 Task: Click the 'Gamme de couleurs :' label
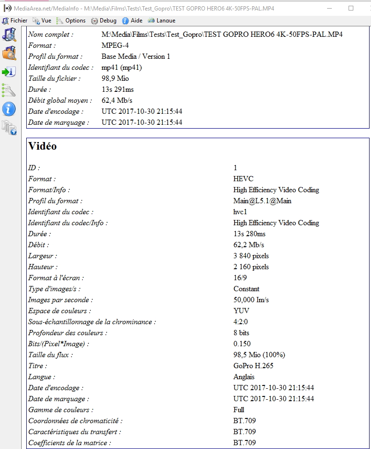pos(61,410)
